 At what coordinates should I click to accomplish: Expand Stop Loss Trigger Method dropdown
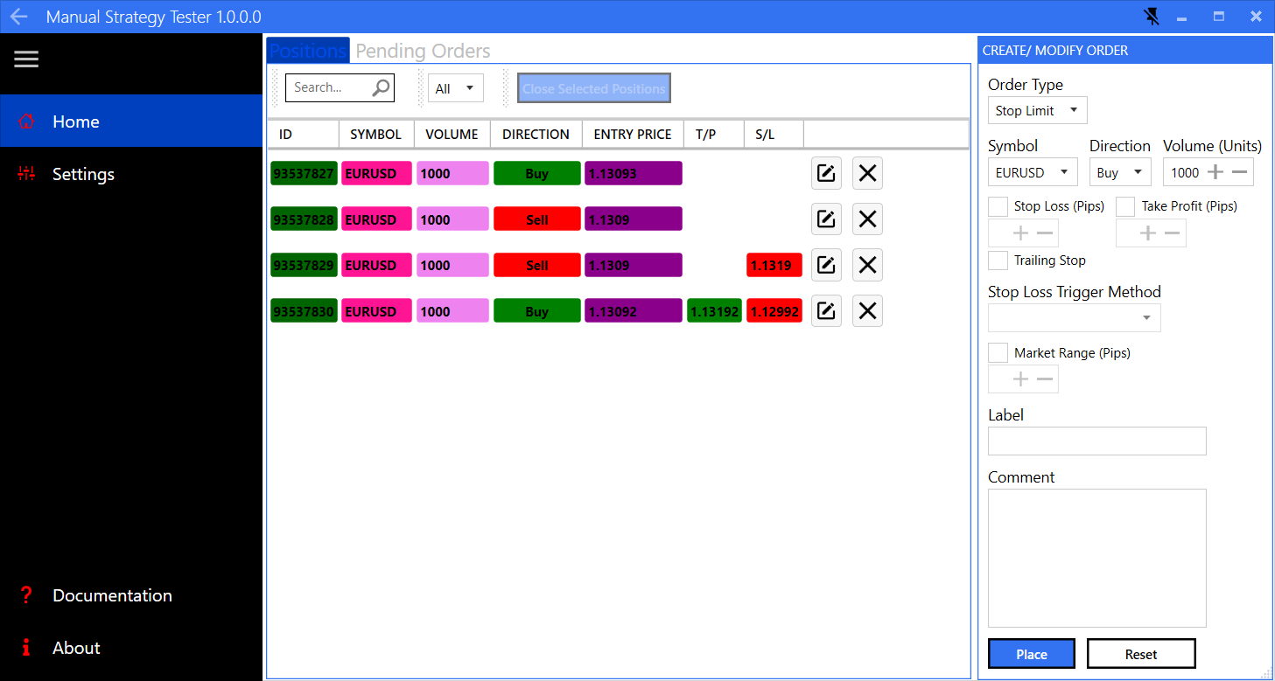1075,317
